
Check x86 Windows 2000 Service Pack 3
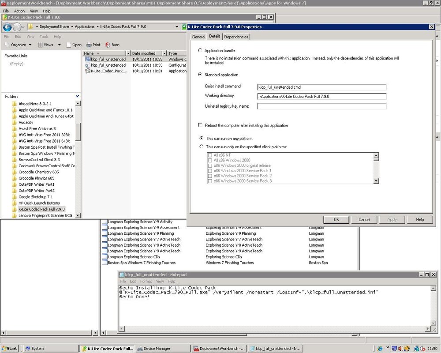tap(210, 181)
